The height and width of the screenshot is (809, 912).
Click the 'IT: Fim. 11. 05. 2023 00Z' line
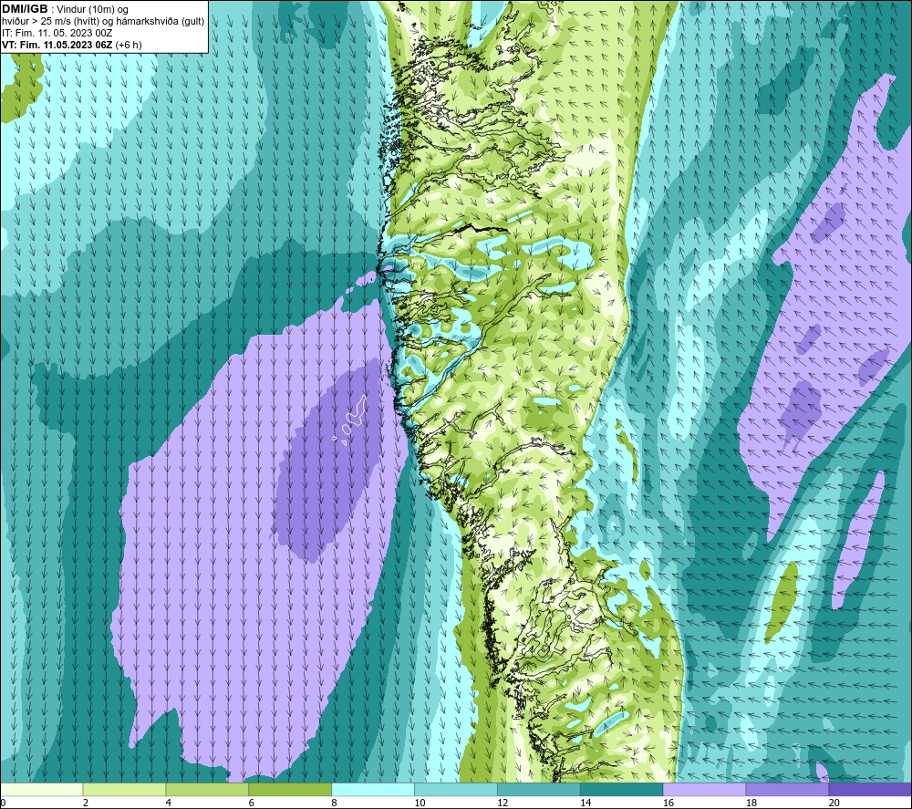(57, 33)
